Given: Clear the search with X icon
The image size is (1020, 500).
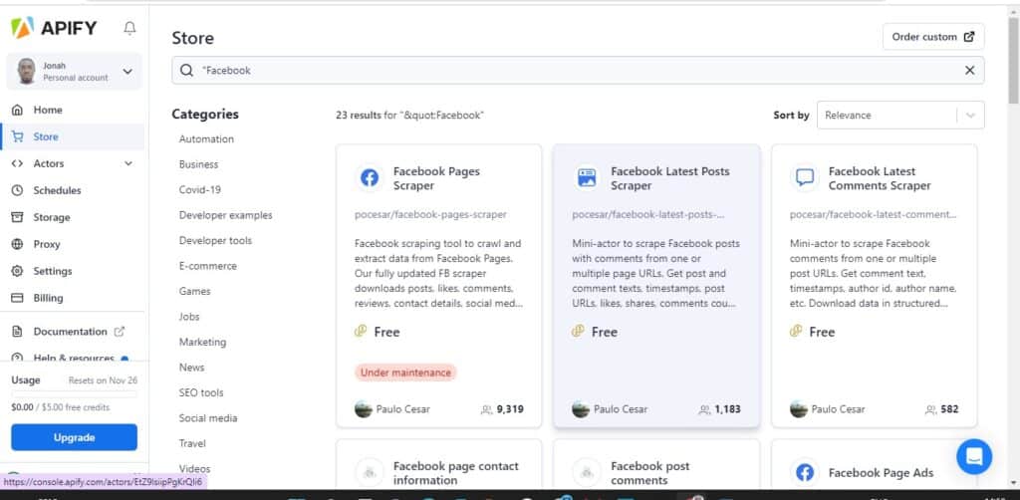Looking at the screenshot, I should click(x=969, y=71).
